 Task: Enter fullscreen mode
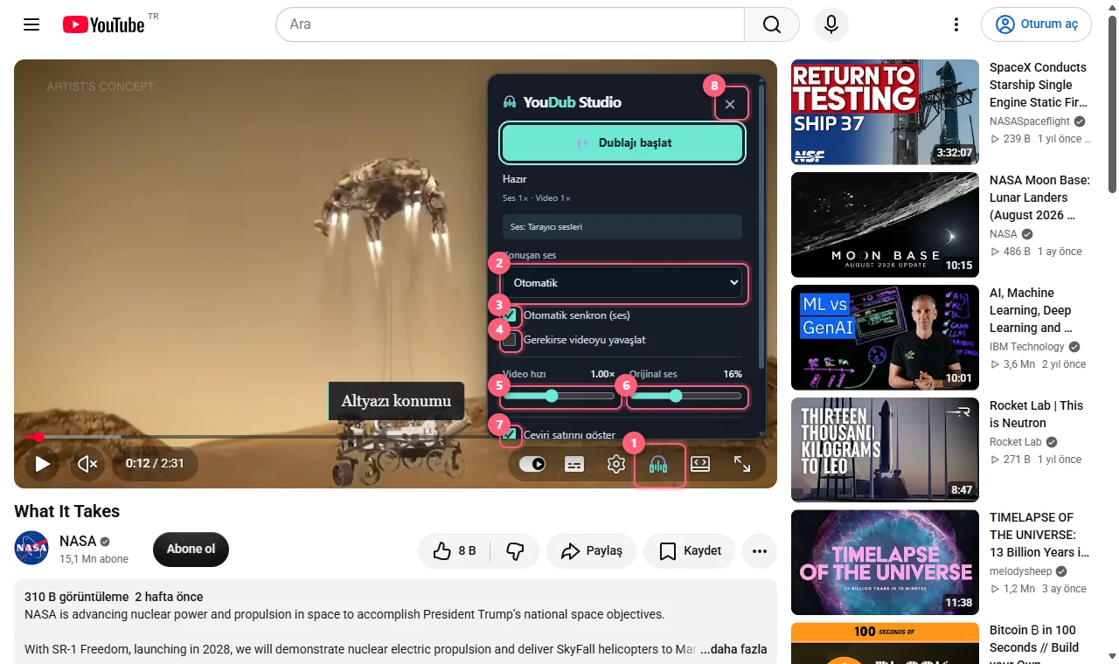tap(742, 464)
